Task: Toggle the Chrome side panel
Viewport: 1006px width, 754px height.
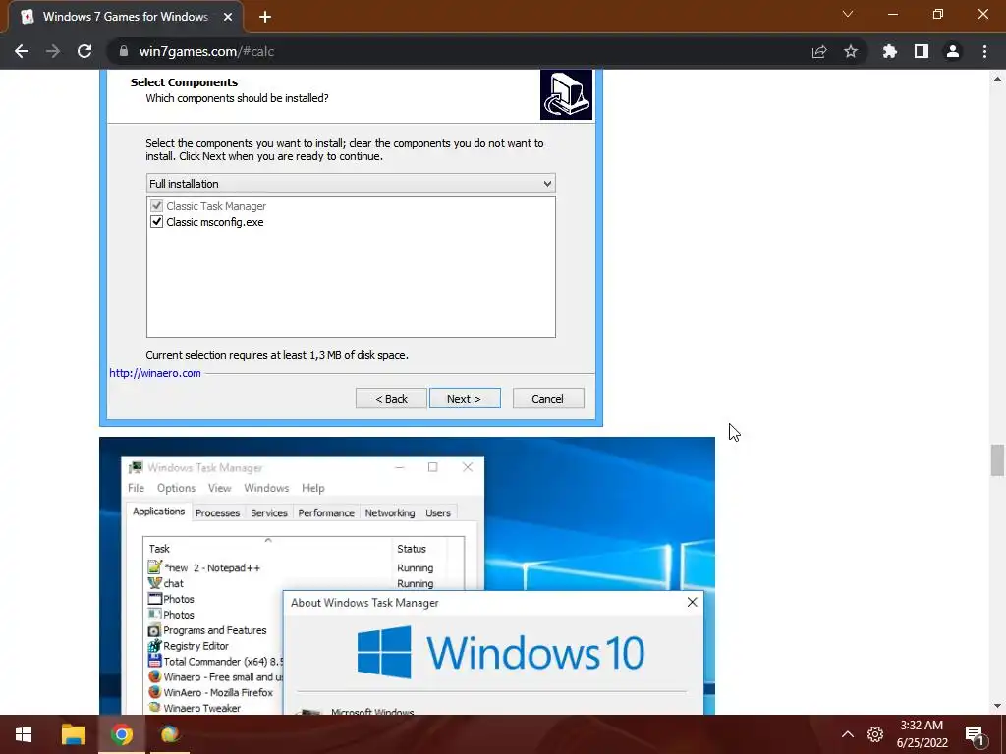Action: (x=922, y=51)
